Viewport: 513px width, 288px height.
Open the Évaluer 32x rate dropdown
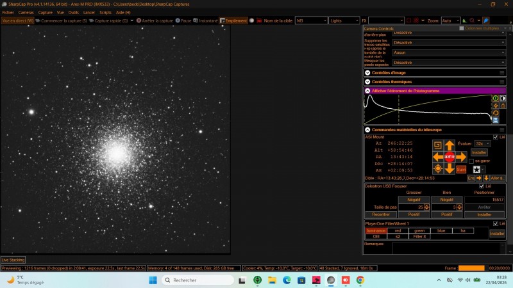point(483,143)
